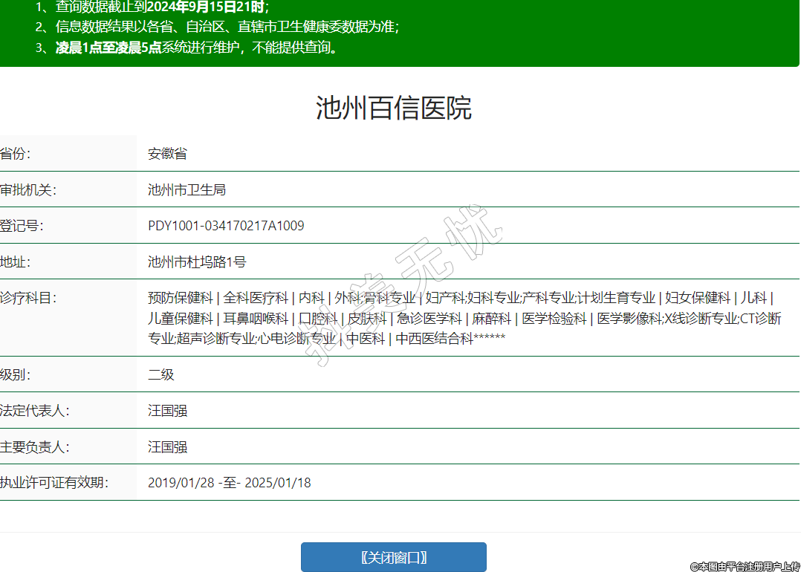The image size is (801, 572).
Task: Click the address value 池州市杜坞路1号
Action: (197, 261)
